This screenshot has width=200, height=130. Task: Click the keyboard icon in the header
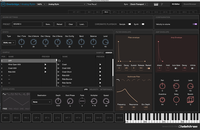pos(156,4)
